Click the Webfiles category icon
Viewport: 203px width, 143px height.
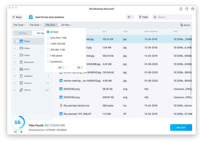click(x=21, y=76)
